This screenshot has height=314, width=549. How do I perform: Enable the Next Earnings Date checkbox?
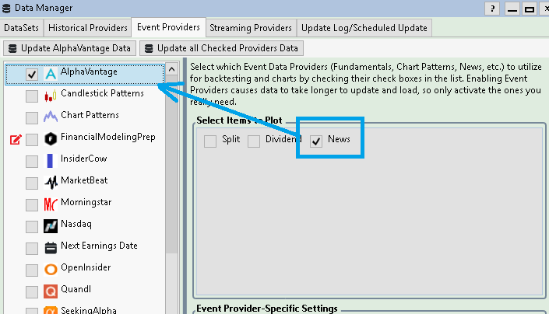pos(32,249)
